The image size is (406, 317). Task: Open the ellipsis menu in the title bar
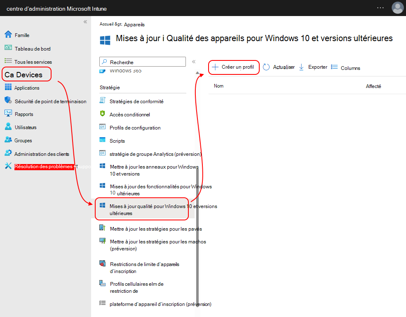[380, 8]
